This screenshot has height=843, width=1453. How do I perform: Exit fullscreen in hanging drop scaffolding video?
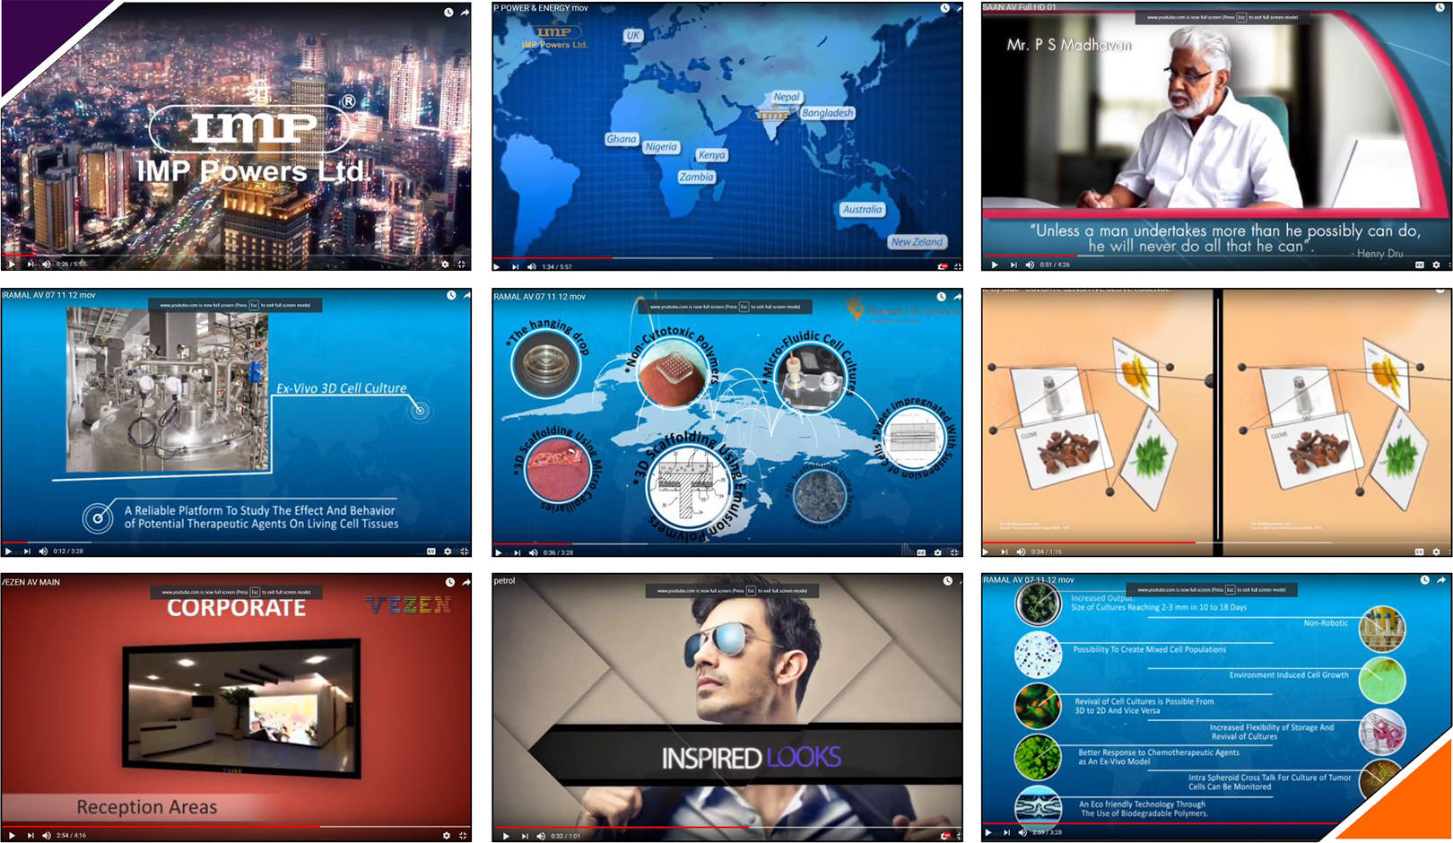954,552
